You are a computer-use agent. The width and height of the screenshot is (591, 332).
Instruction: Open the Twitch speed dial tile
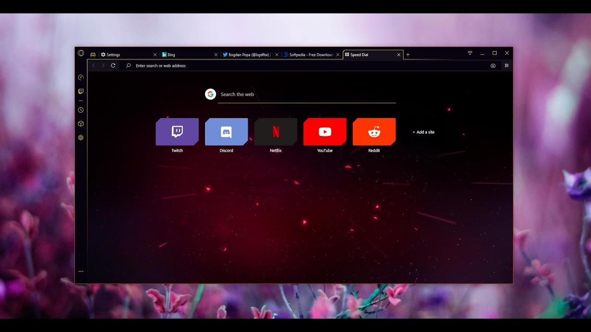pos(177,132)
